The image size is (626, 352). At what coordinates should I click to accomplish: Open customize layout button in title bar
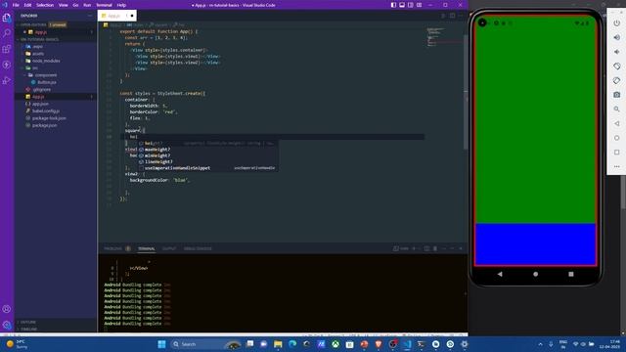420,5
